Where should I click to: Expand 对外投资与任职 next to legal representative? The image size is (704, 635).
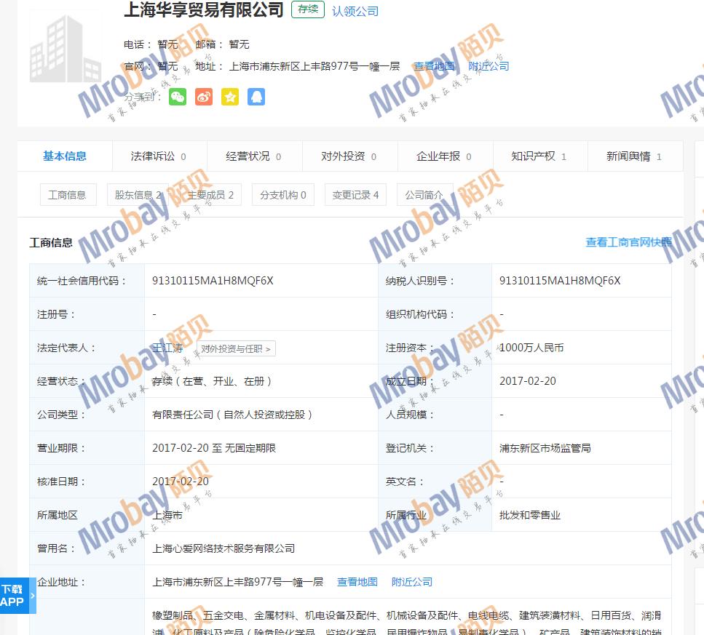(236, 349)
